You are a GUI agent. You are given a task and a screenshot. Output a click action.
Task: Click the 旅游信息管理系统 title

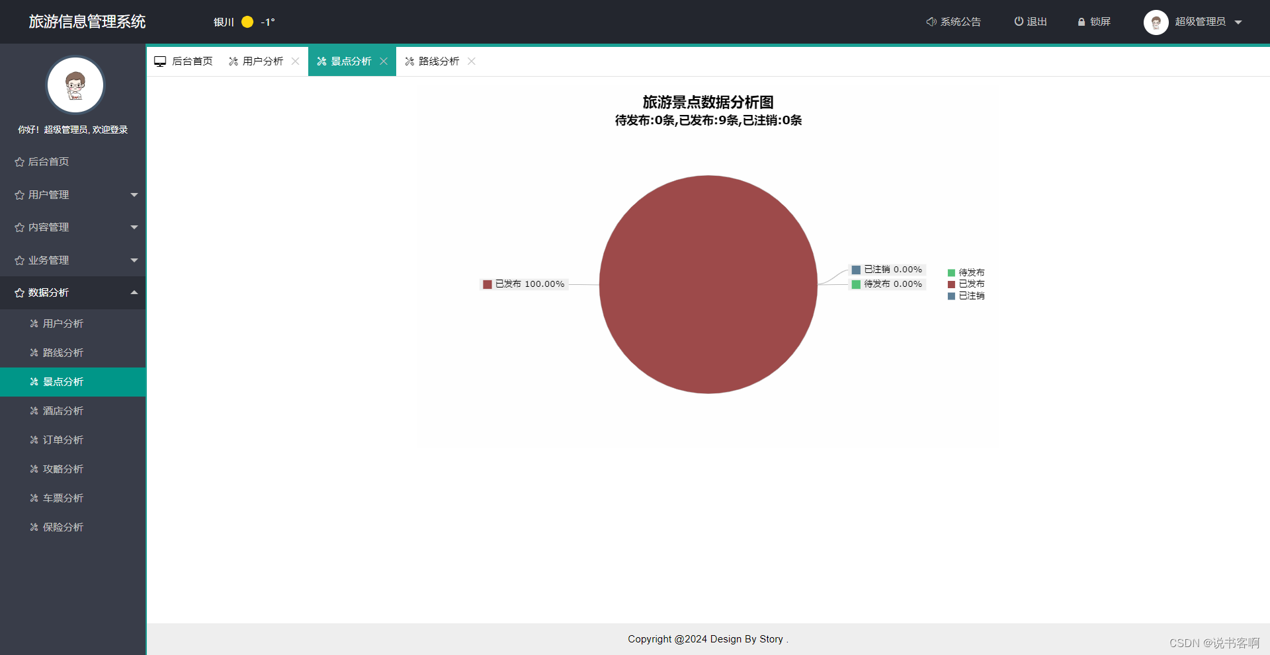click(x=87, y=22)
